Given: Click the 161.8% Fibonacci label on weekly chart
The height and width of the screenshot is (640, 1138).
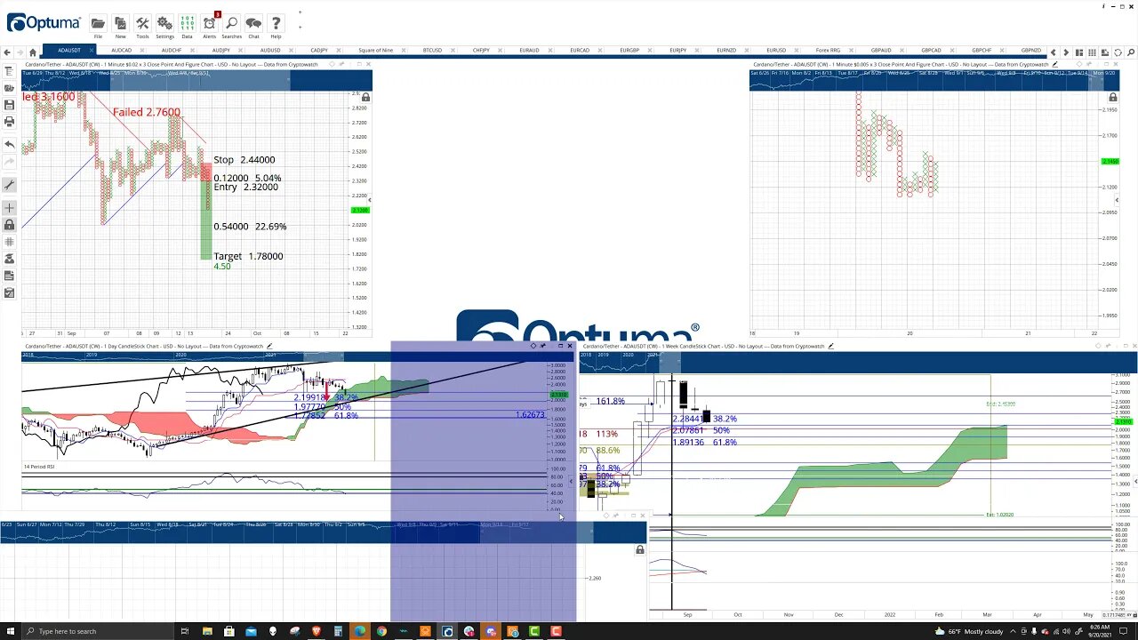Looking at the screenshot, I should (611, 402).
